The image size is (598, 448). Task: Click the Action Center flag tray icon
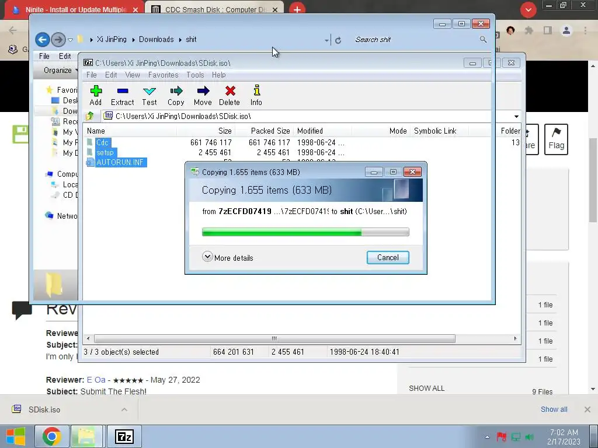pyautogui.click(x=501, y=436)
